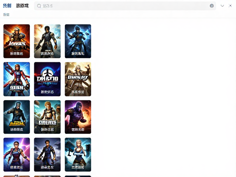Click the down chevron beside the close icon
Viewport: 236px width, 177px height.
[222, 6]
